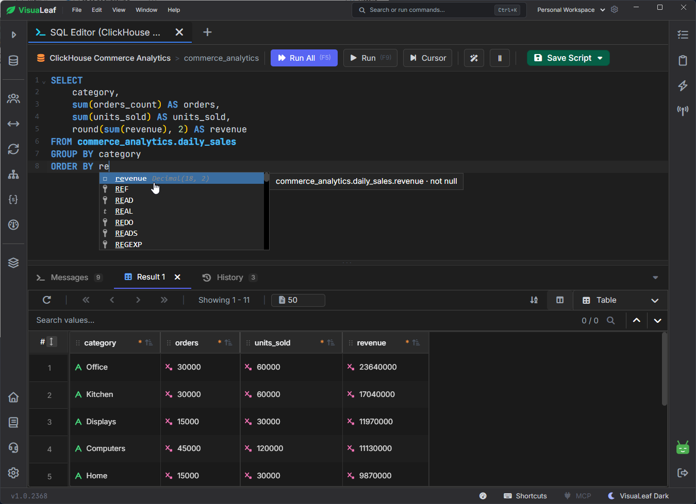Screen dimensions: 696x504
Task: Click the pause execution button
Action: coord(500,58)
